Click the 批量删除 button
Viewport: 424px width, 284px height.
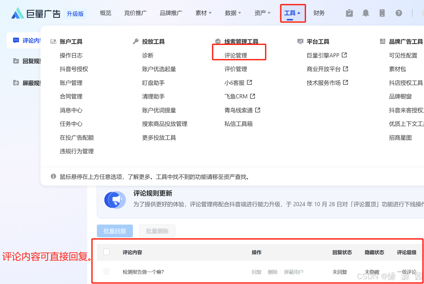pyautogui.click(x=157, y=231)
